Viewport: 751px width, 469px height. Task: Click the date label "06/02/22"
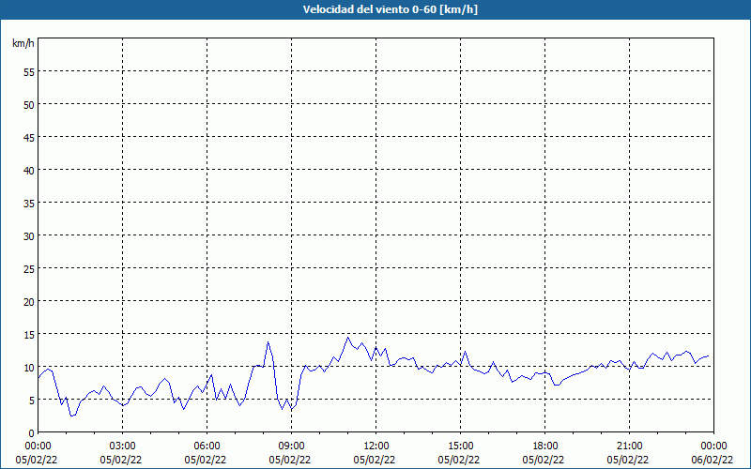point(712,460)
